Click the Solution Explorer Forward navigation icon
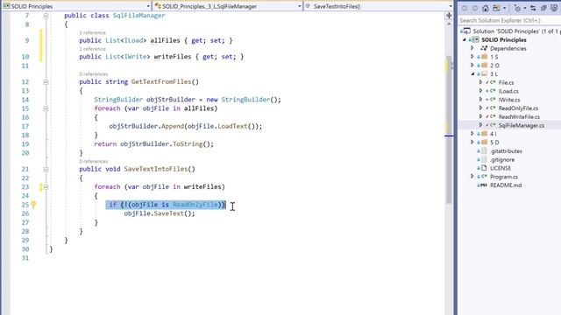Screen dimensions: 561x315 click(475, 8)
